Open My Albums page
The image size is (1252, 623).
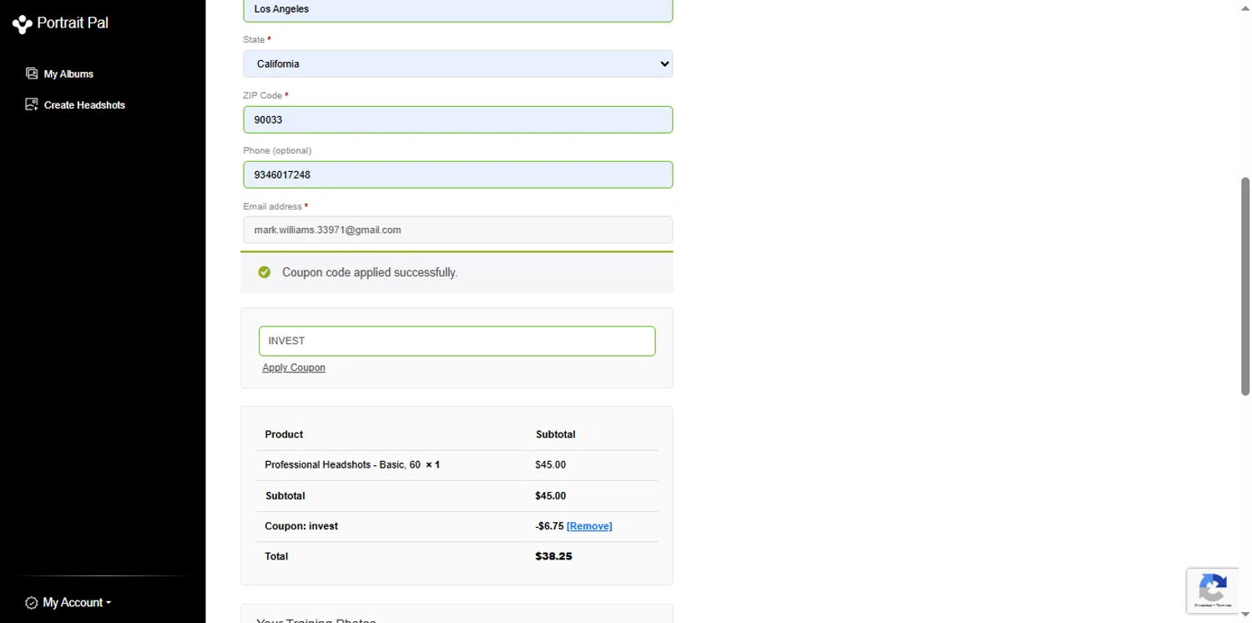click(x=68, y=74)
